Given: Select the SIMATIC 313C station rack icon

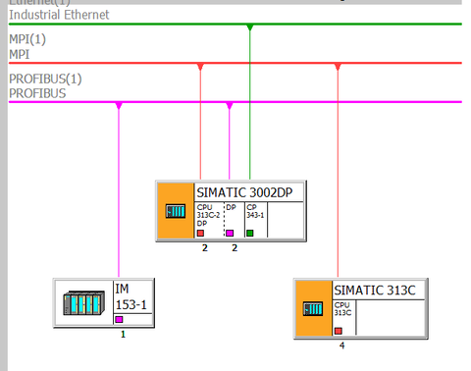Looking at the screenshot, I should click(x=313, y=308).
